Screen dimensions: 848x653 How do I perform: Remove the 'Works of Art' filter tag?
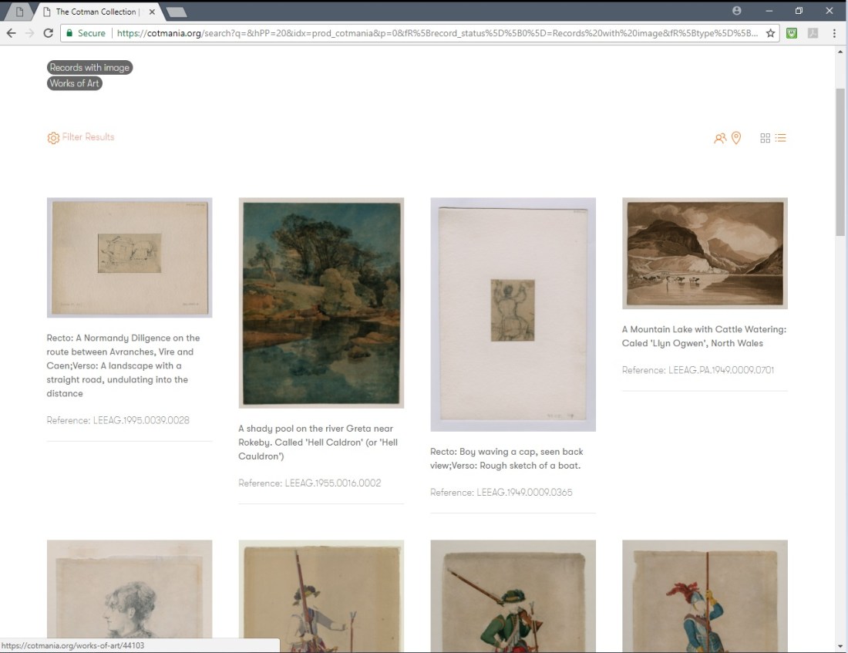pyautogui.click(x=75, y=83)
